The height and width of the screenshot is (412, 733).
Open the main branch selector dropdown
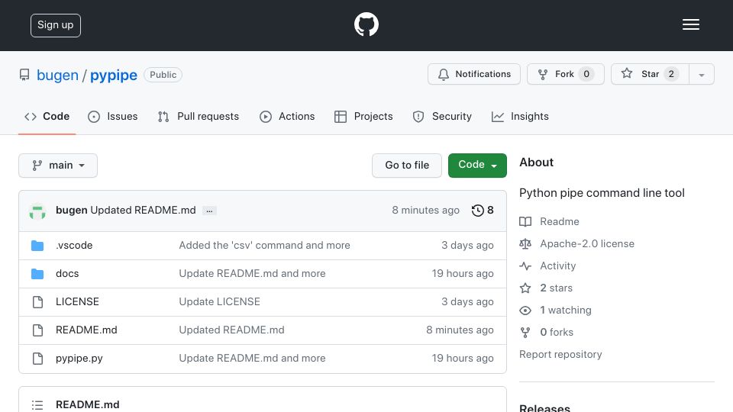58,166
